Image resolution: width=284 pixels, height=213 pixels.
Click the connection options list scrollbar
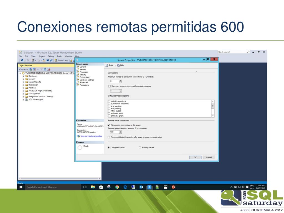tap(213, 108)
